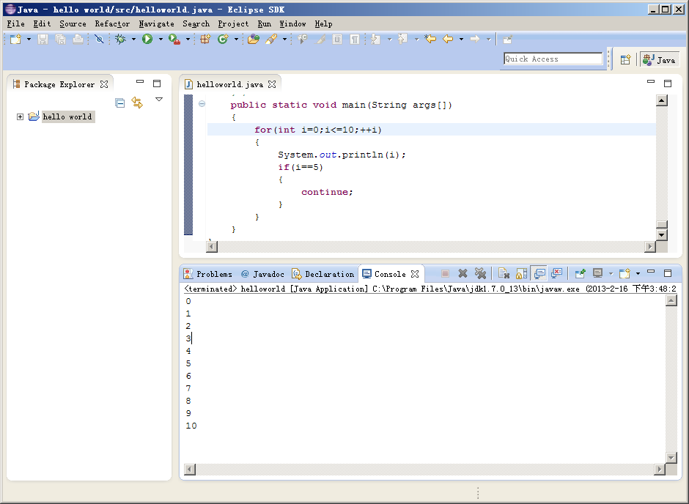The width and height of the screenshot is (689, 504).
Task: Open Package Explorer view menu triangle
Action: (159, 100)
